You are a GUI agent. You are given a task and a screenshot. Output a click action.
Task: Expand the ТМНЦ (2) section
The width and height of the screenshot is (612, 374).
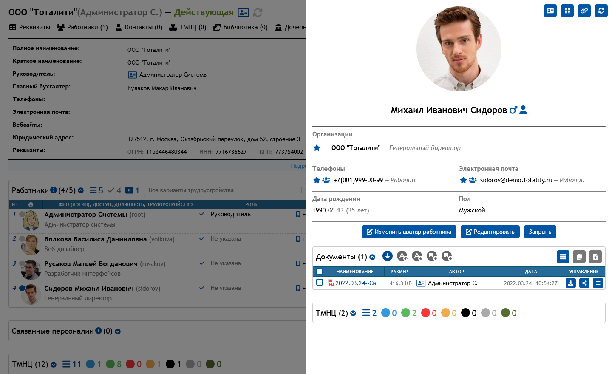click(x=353, y=314)
